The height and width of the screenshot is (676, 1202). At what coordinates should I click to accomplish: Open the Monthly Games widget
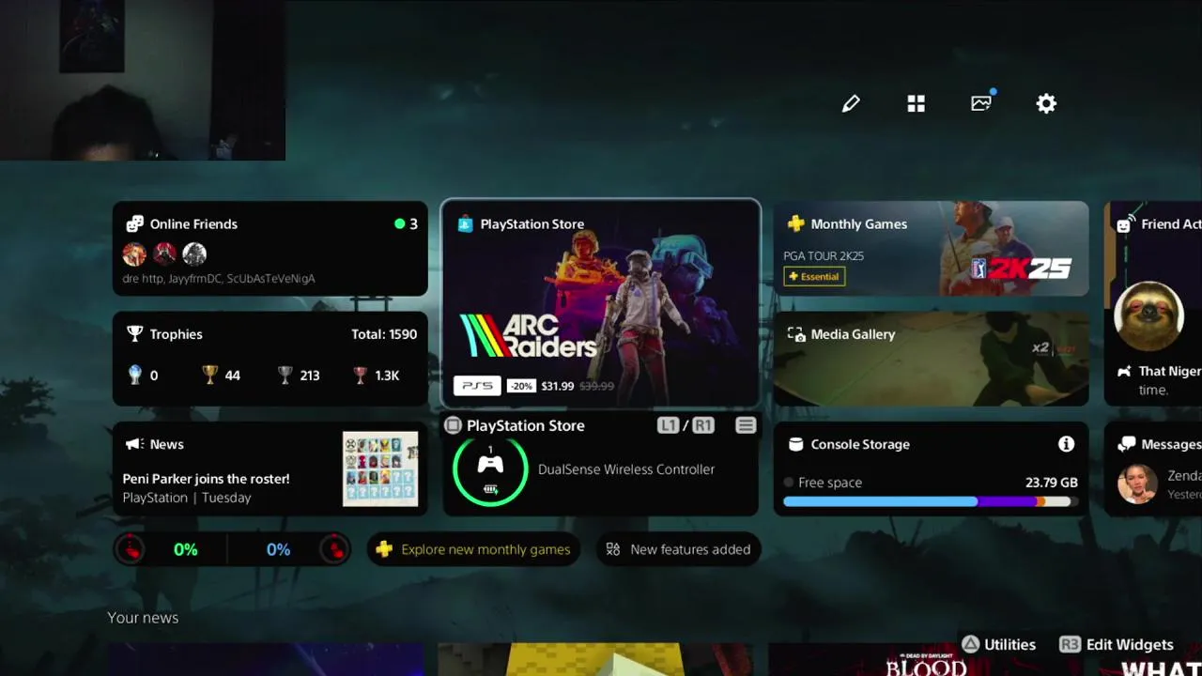pos(932,249)
